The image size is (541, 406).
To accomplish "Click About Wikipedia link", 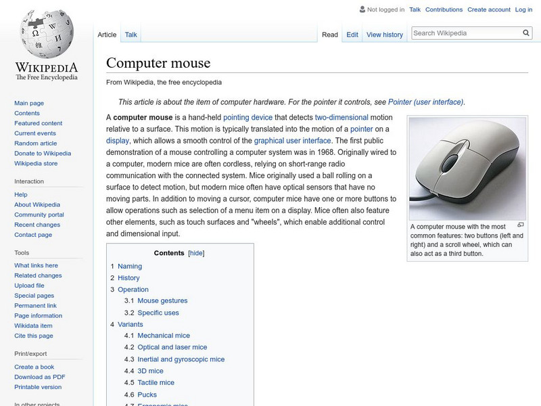I will point(37,205).
